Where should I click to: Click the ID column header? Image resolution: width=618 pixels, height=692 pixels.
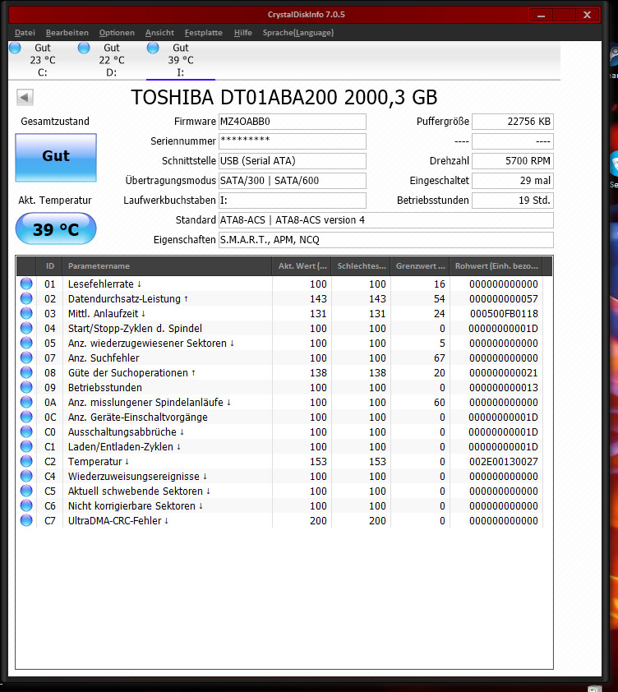point(49,265)
